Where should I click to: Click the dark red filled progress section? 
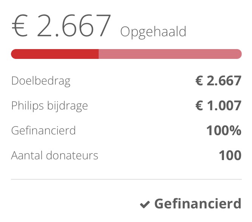[x=55, y=54]
